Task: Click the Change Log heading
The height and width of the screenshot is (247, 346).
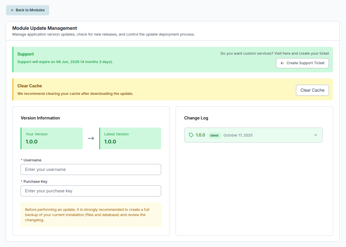Action: click(196, 118)
